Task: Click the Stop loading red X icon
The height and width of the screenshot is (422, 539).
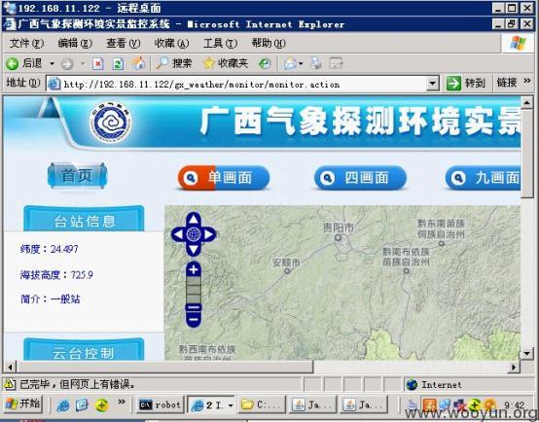Action: click(x=98, y=63)
